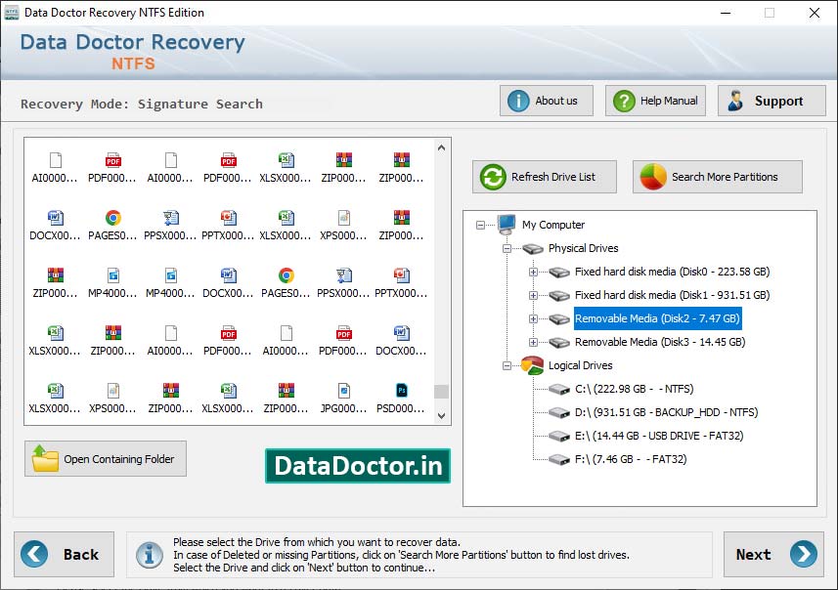838x590 pixels.
Task: Expand Fixed hard disk media (Disk0)
Action: (x=532, y=272)
